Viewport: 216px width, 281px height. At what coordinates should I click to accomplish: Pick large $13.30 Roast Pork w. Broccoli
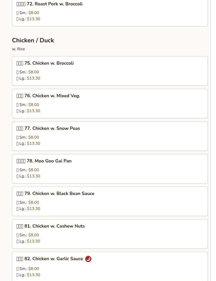[x=28, y=19]
